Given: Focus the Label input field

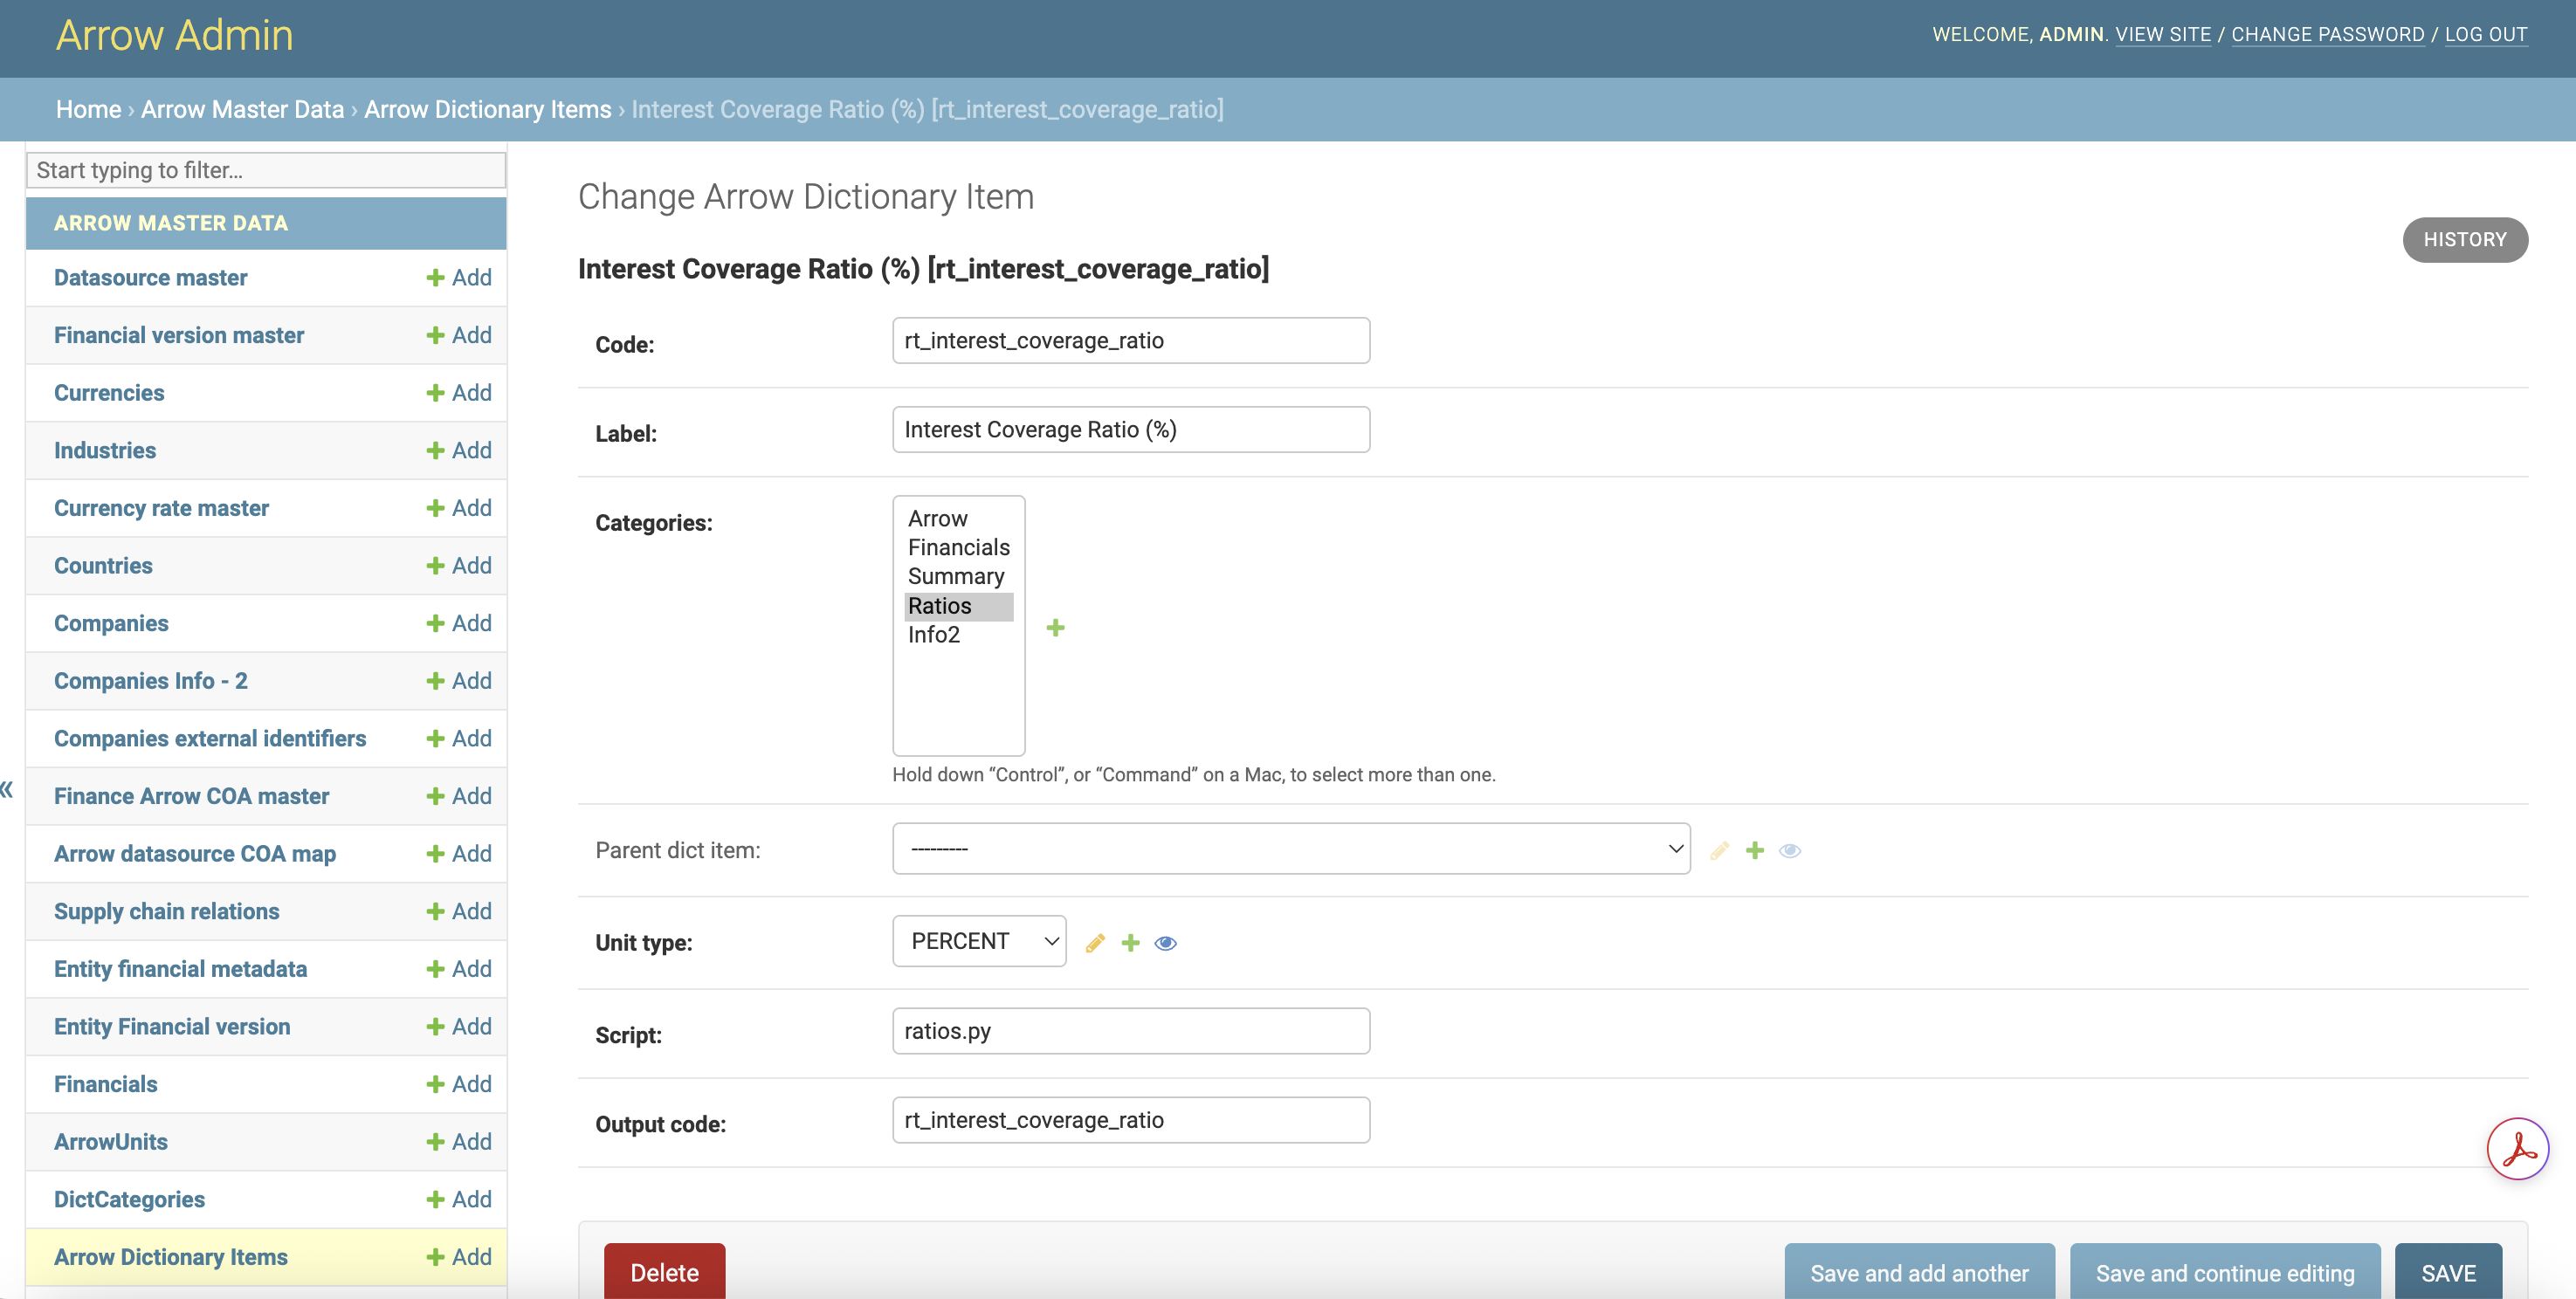Looking at the screenshot, I should pyautogui.click(x=1131, y=430).
